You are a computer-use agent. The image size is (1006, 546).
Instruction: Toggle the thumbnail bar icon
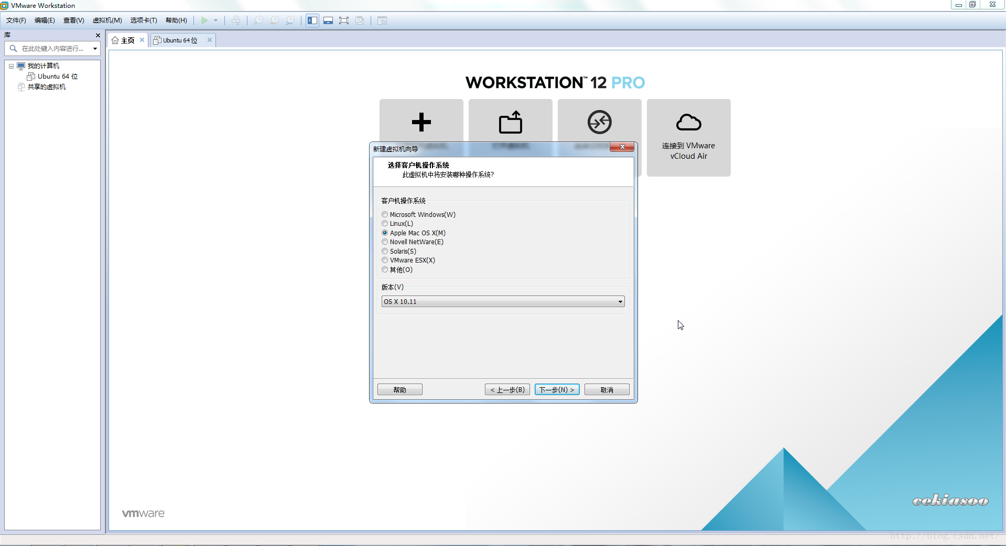pyautogui.click(x=328, y=20)
